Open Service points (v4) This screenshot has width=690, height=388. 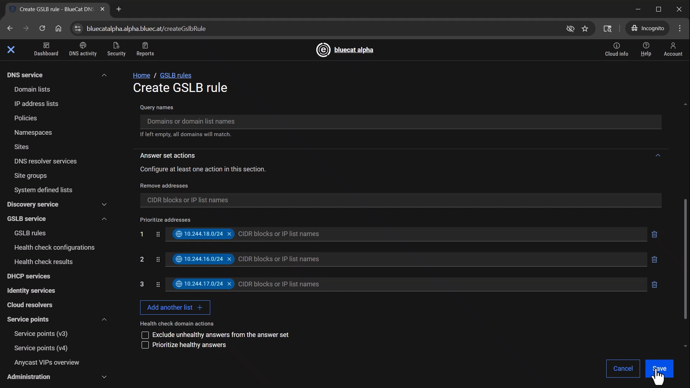[x=41, y=348]
